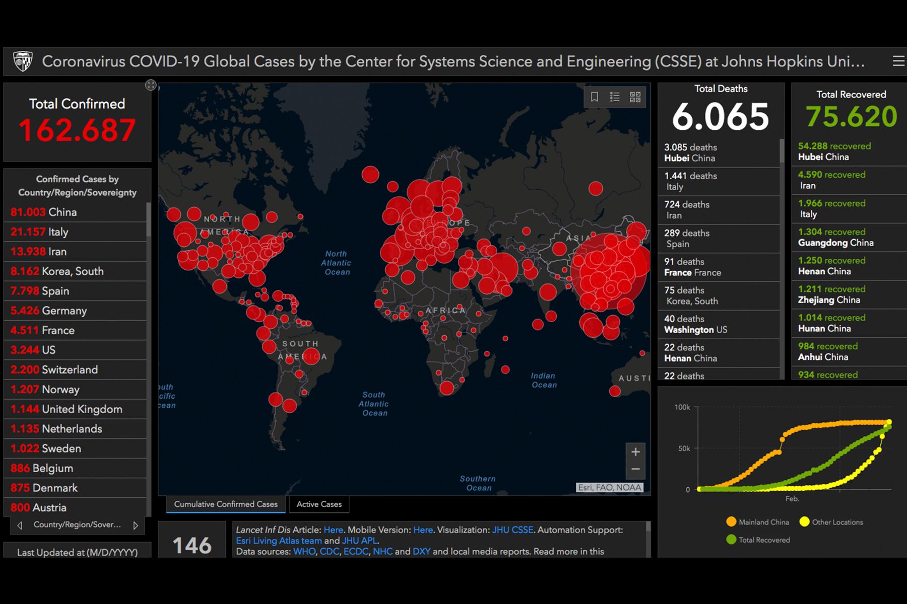Expand the Total Confirmed panel to fullscreen
The width and height of the screenshot is (907, 604).
(x=150, y=85)
